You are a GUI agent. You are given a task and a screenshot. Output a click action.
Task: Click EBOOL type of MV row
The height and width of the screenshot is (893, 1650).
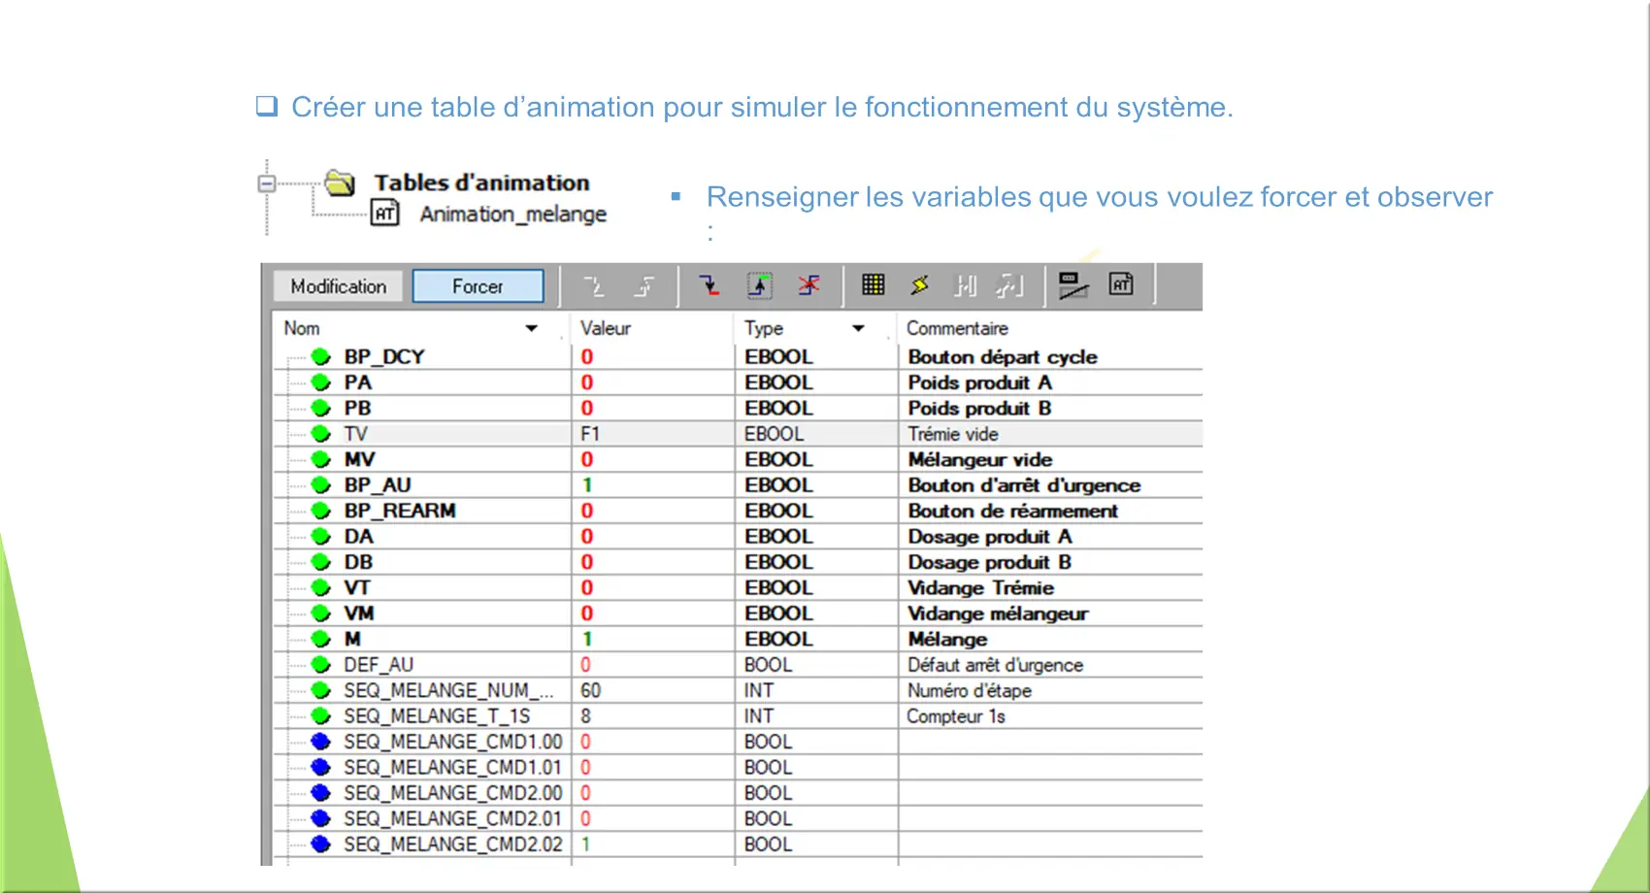(778, 459)
